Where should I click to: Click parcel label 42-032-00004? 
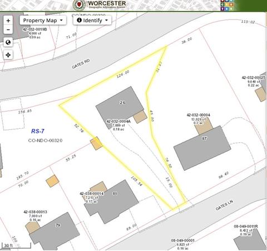(x=199, y=115)
